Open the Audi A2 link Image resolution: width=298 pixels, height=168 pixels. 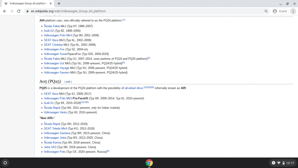point(49,31)
